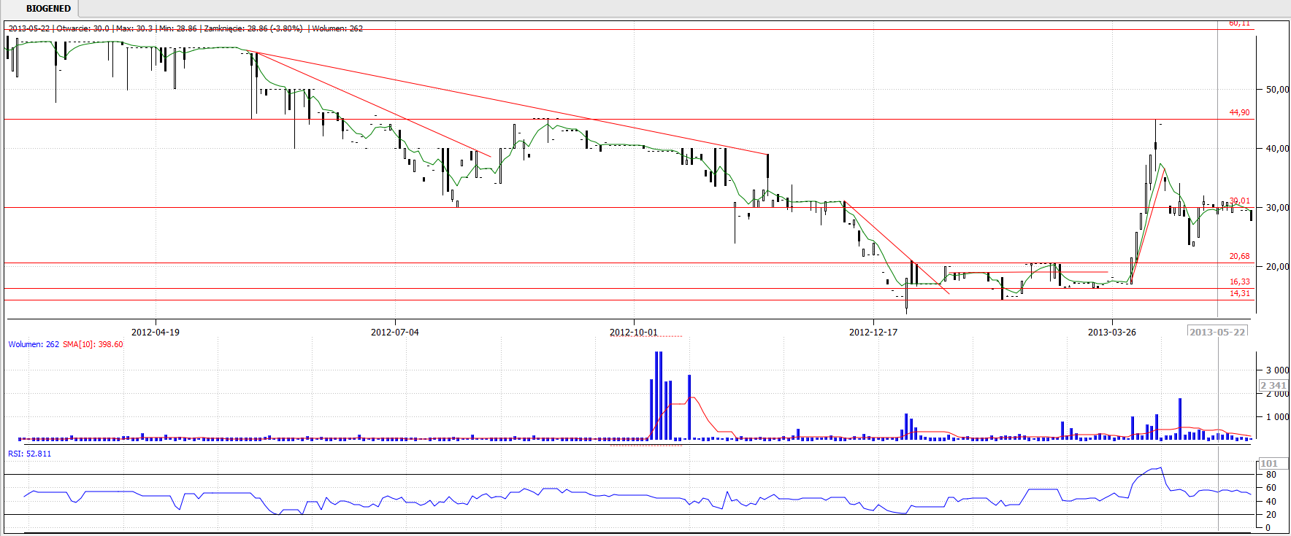Click the SMA[10]: 398.60 indicator label
This screenshot has width=1291, height=536.
click(93, 344)
